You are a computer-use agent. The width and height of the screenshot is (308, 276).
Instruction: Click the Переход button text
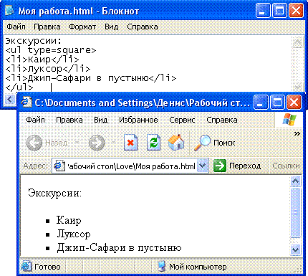[245, 166]
